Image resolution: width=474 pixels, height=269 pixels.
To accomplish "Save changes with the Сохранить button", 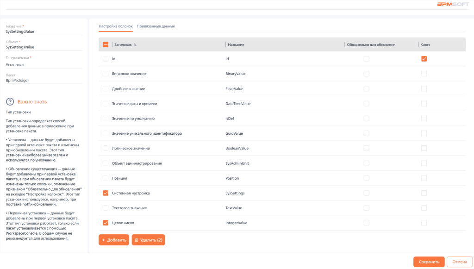I will tap(429, 262).
